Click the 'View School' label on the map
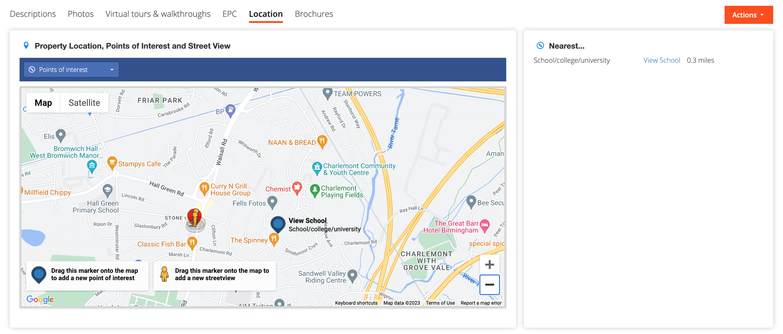The height and width of the screenshot is (334, 783). [308, 221]
